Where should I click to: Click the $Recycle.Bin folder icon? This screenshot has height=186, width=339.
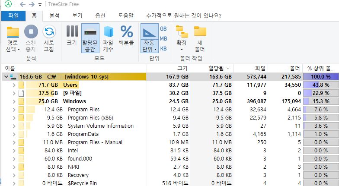click(x=21, y=183)
